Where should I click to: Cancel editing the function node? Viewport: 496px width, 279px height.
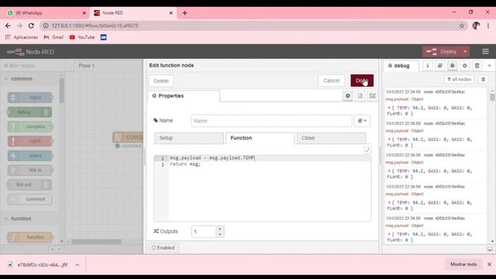(x=331, y=81)
